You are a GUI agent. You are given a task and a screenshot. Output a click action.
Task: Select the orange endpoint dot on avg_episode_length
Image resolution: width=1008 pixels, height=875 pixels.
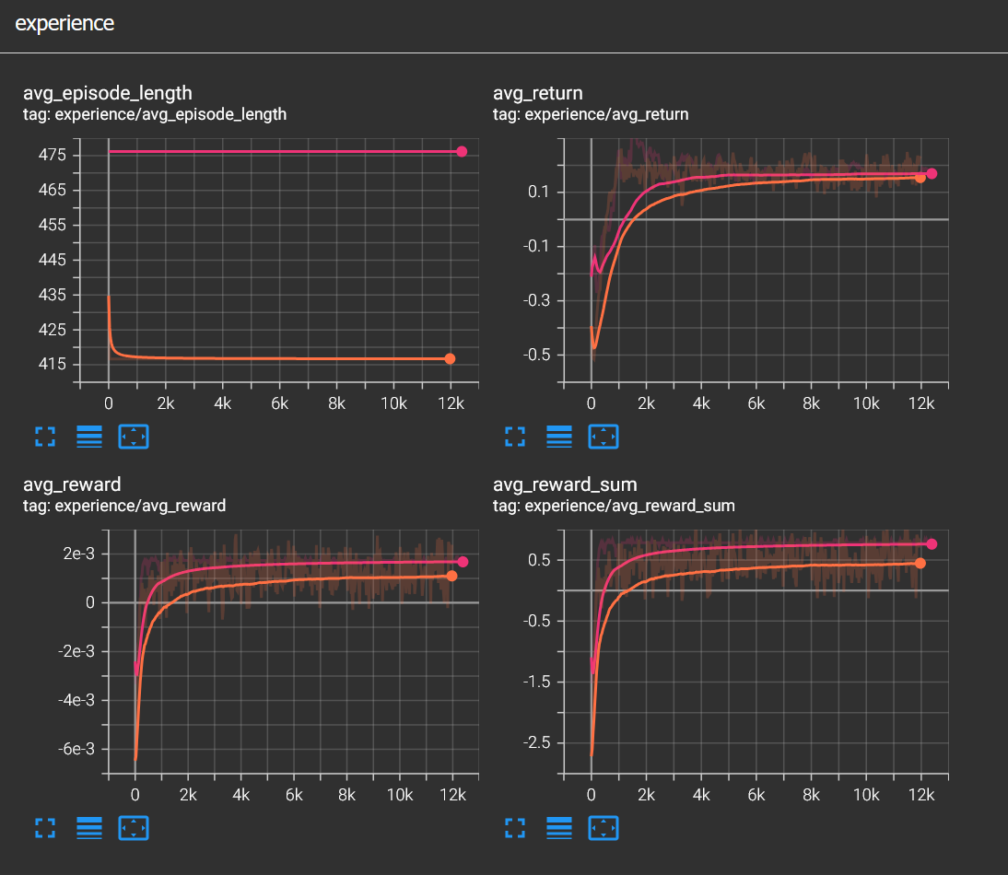[451, 358]
